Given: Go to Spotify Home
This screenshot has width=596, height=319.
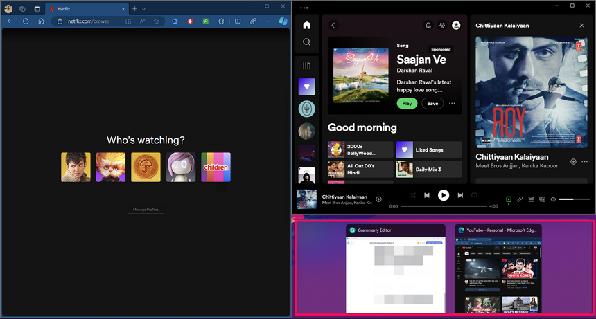Looking at the screenshot, I should point(306,26).
